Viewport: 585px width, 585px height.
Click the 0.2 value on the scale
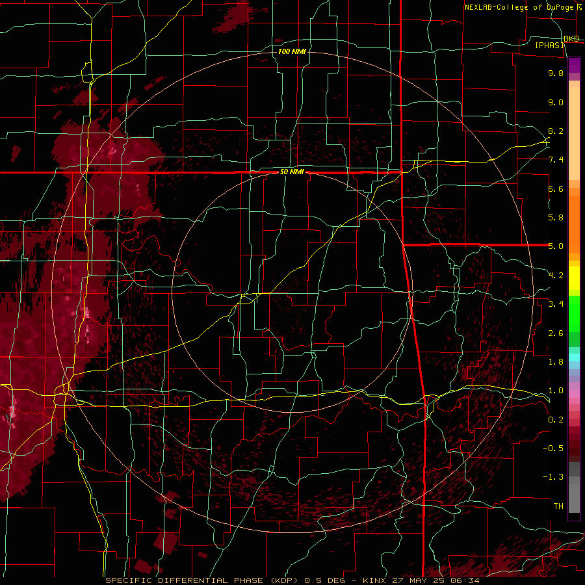(556, 420)
